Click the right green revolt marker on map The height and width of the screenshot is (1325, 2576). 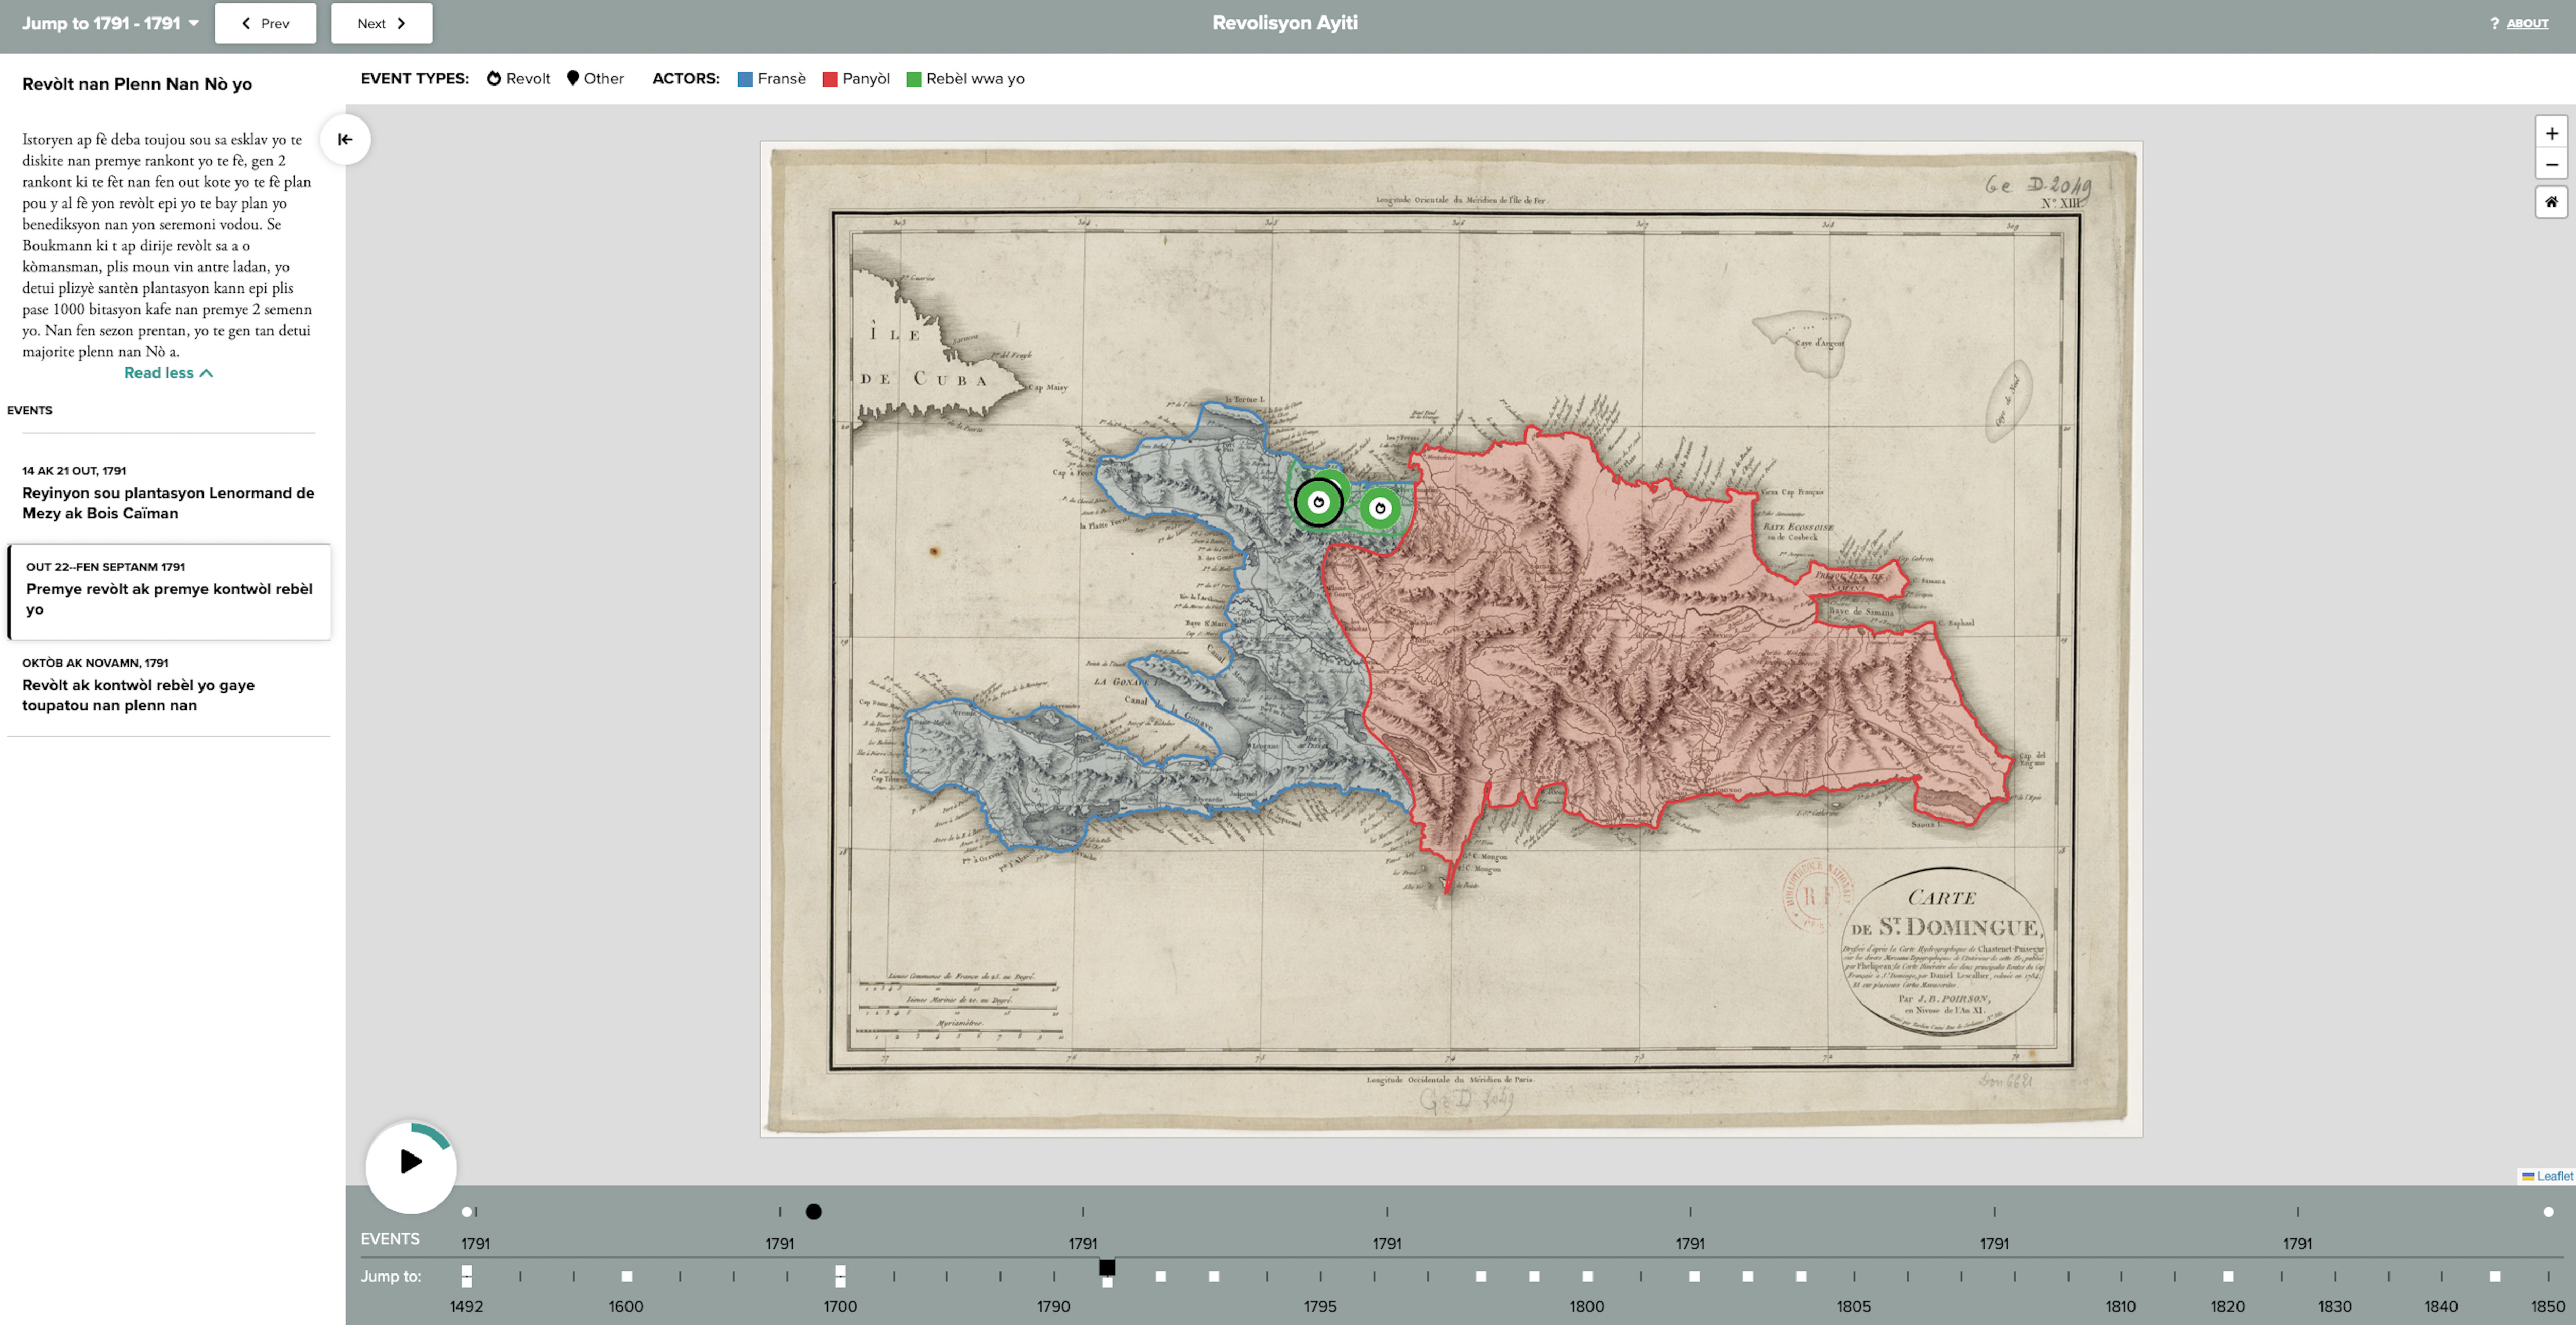tap(1380, 508)
